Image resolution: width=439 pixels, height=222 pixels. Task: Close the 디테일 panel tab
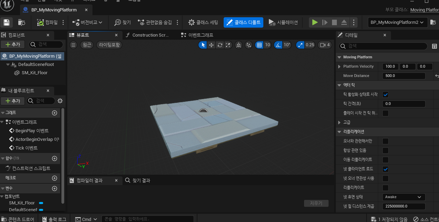click(385, 35)
